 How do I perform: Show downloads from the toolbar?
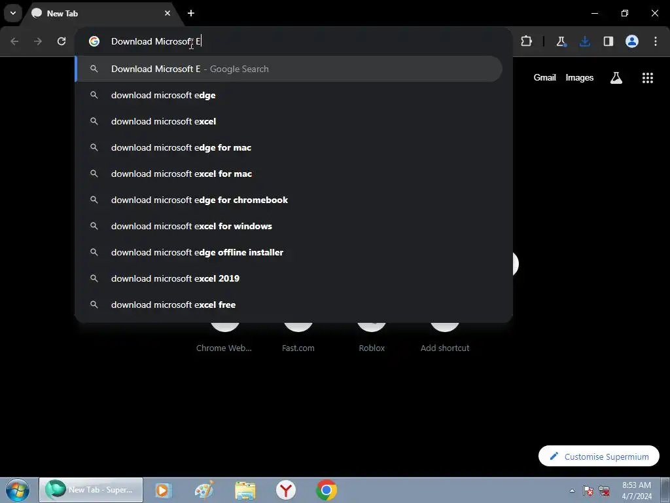(x=584, y=41)
